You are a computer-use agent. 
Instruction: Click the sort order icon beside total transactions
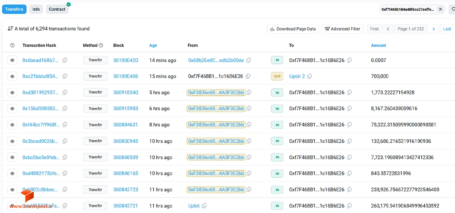pos(10,29)
